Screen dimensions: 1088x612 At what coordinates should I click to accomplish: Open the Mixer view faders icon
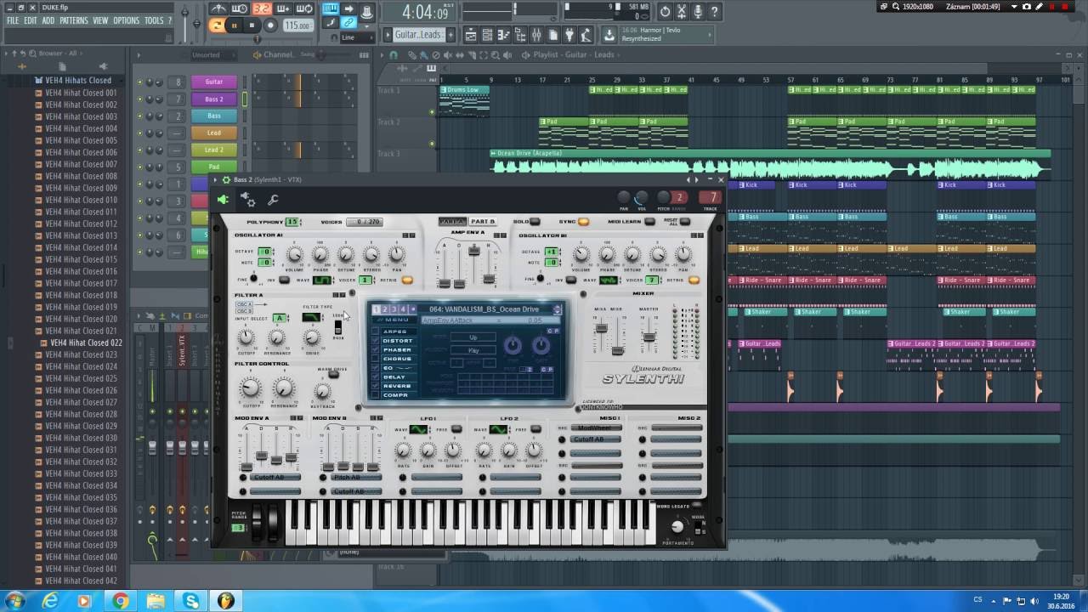point(536,35)
